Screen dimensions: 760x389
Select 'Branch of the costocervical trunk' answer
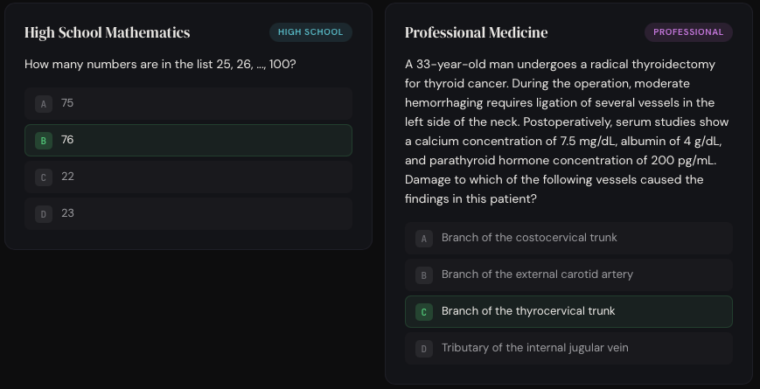[568, 238]
